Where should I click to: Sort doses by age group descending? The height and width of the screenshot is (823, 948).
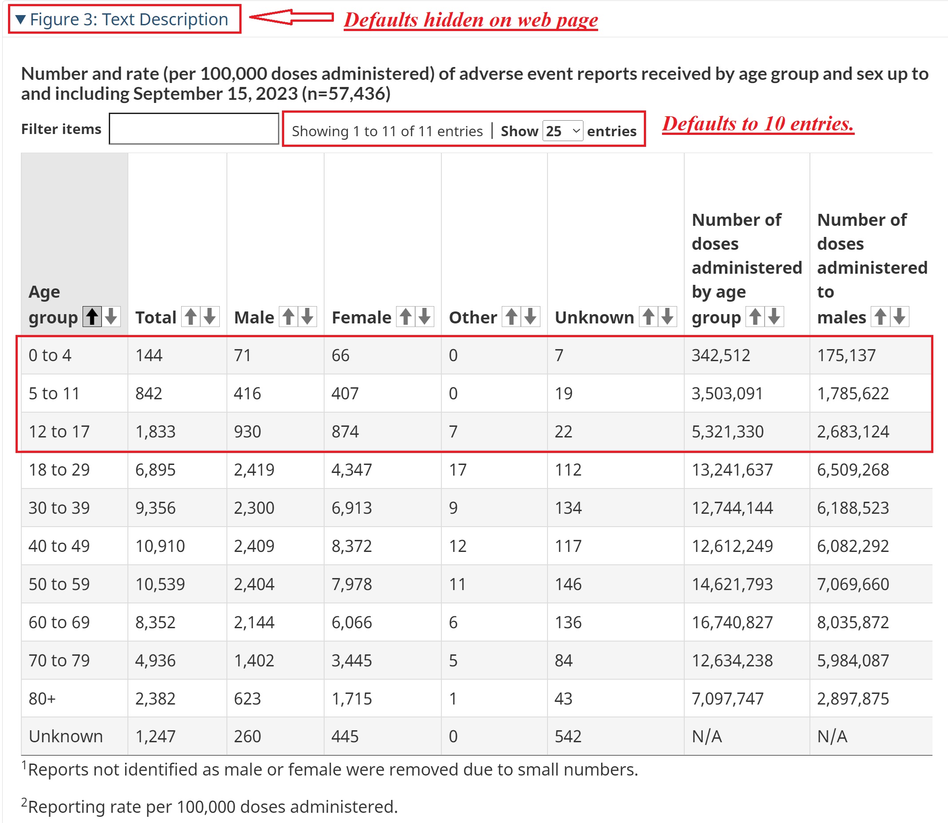coord(774,316)
